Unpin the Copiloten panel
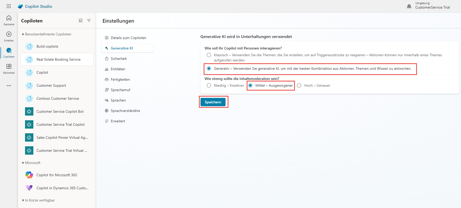This screenshot has height=208, width=461. 81,21
